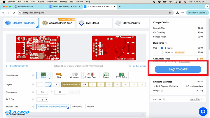The height and width of the screenshot is (118, 210).
Task: Select 8 layer option
Action: (92, 84)
